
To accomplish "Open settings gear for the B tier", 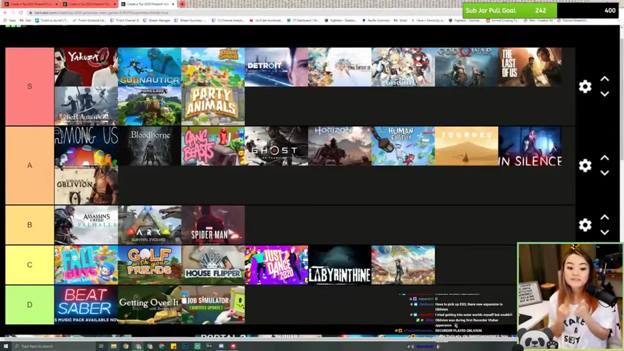I will coord(585,225).
